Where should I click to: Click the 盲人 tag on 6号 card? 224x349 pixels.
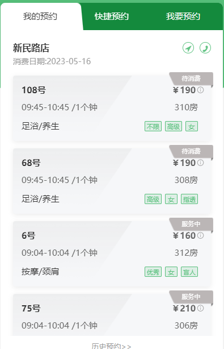(189, 272)
